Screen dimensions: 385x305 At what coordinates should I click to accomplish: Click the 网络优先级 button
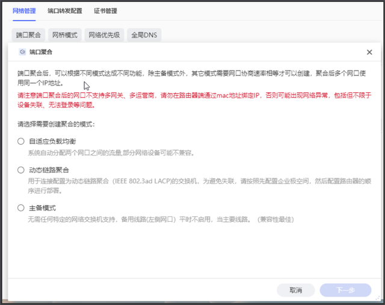pyautogui.click(x=104, y=35)
